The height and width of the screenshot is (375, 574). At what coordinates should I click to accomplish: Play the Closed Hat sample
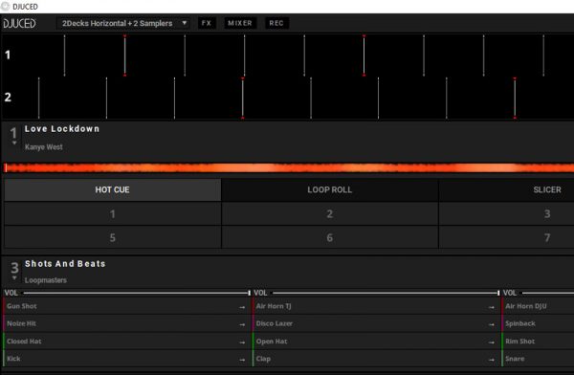pos(126,342)
